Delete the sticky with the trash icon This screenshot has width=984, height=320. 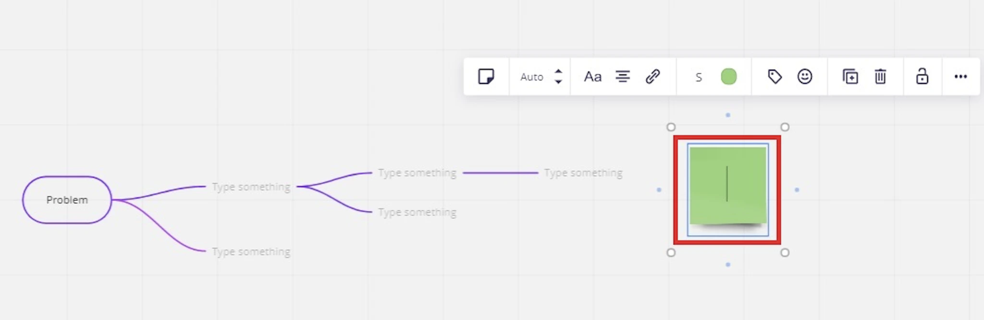coord(880,77)
